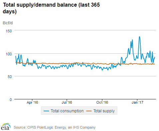This screenshot has width=159, height=131.
Task: Click the highest consumption peak in January 2017
Action: coord(139,37)
